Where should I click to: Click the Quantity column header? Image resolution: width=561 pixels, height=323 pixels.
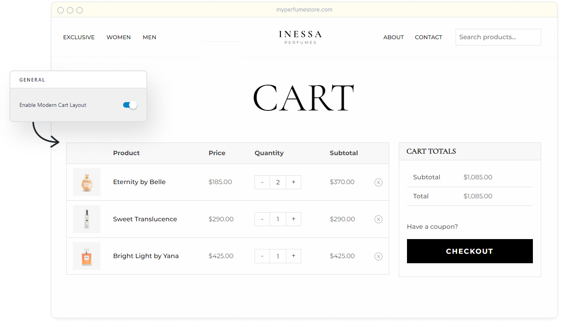click(x=269, y=153)
